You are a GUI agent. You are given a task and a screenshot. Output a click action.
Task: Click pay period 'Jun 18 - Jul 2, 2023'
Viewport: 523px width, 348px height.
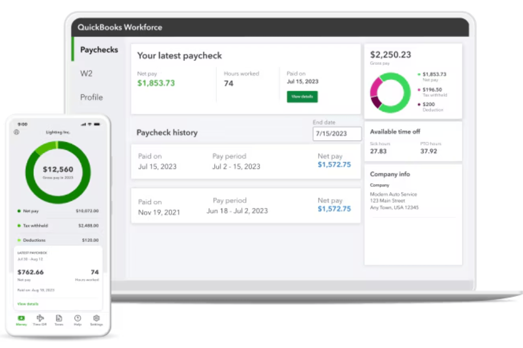click(x=237, y=211)
